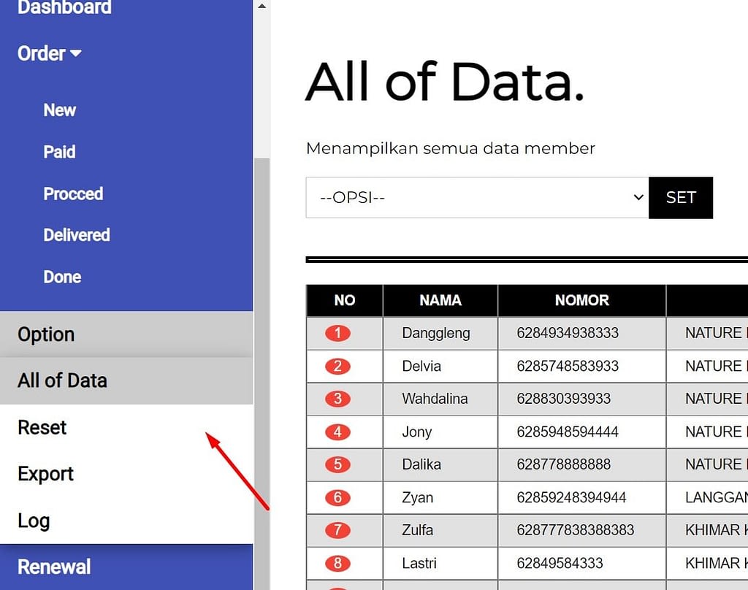The width and height of the screenshot is (748, 590).
Task: Click the sidebar scrollbar up arrow
Action: (262, 6)
